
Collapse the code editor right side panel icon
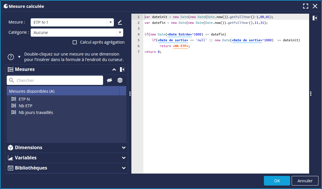315,18
